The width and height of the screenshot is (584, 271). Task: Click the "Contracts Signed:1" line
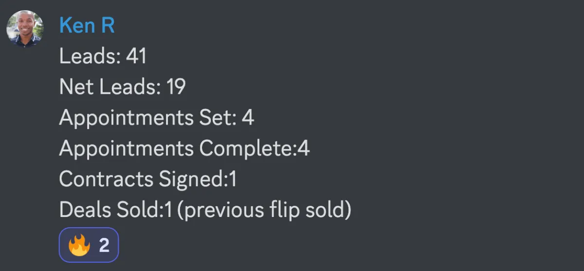click(x=148, y=179)
